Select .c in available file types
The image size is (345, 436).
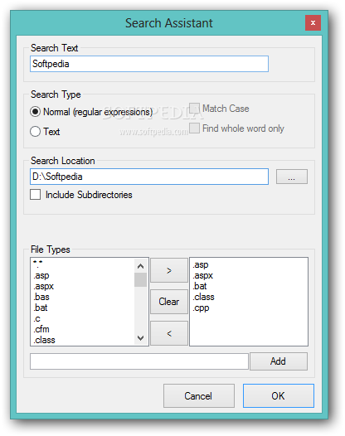click(83, 318)
